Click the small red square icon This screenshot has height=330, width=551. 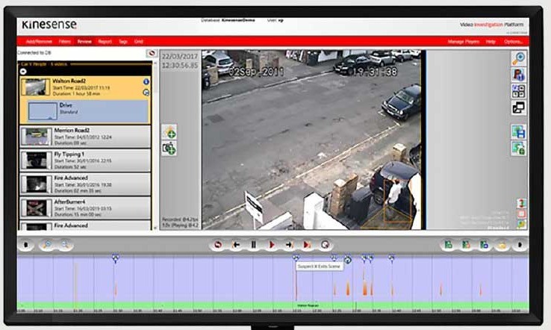(521, 214)
